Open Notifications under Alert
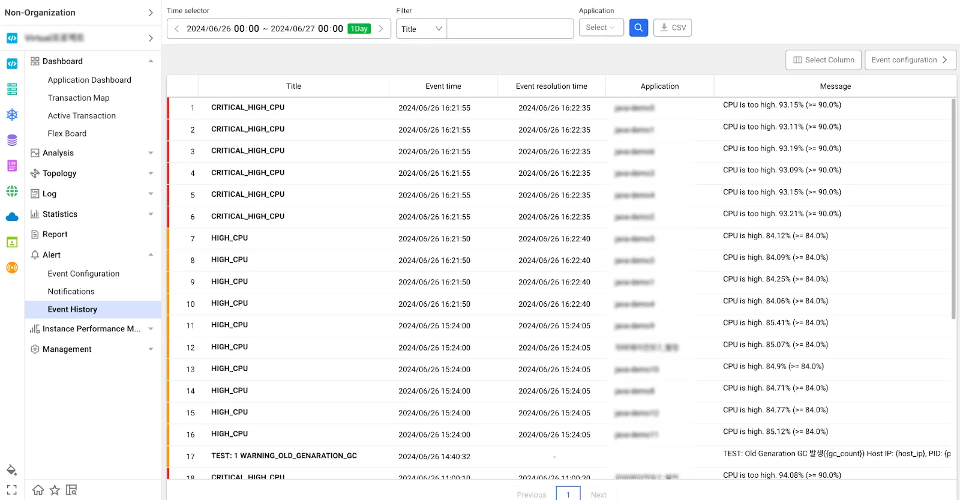Image resolution: width=960 pixels, height=500 pixels. pos(71,292)
